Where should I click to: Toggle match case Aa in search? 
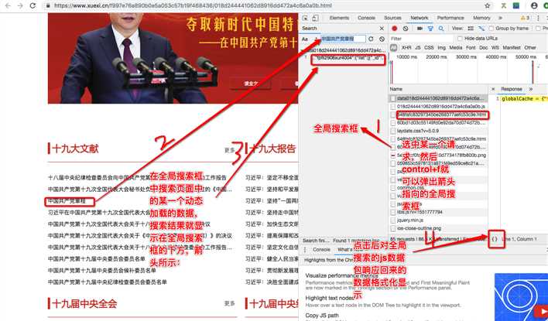coord(305,38)
